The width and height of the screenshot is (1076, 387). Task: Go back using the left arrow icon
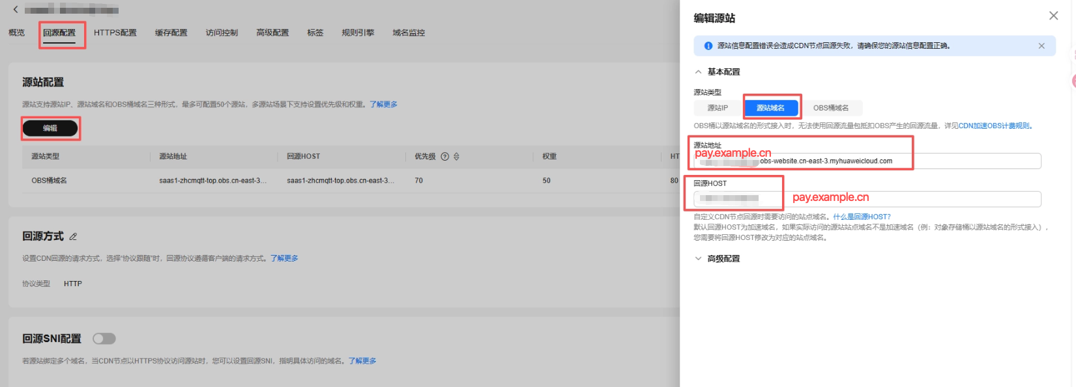click(16, 9)
